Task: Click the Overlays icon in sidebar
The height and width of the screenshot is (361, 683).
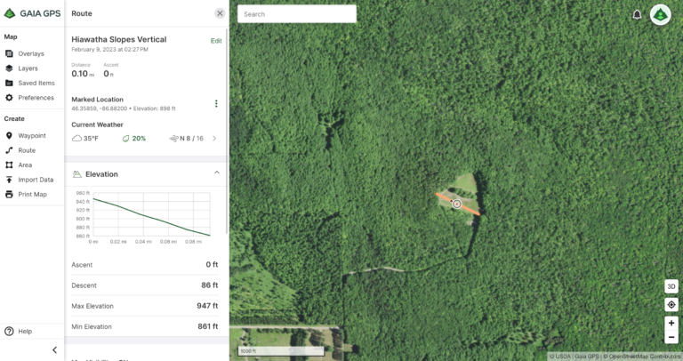Action: [9, 53]
